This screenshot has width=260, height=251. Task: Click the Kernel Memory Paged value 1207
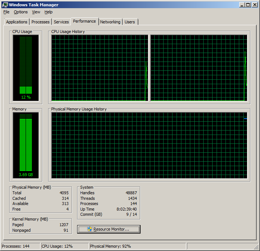point(64,225)
